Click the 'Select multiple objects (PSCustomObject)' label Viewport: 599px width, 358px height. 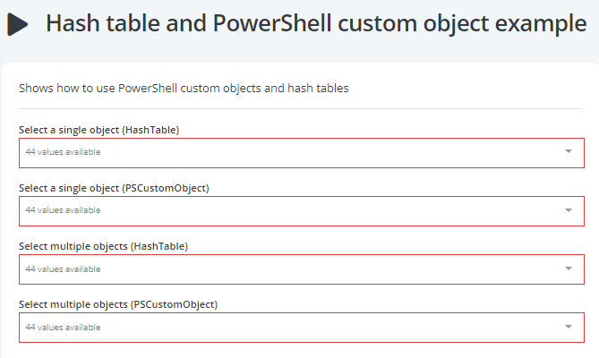(118, 304)
